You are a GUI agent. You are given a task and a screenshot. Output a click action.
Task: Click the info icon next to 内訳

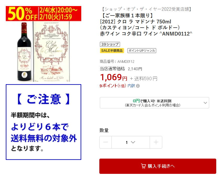(138, 86)
